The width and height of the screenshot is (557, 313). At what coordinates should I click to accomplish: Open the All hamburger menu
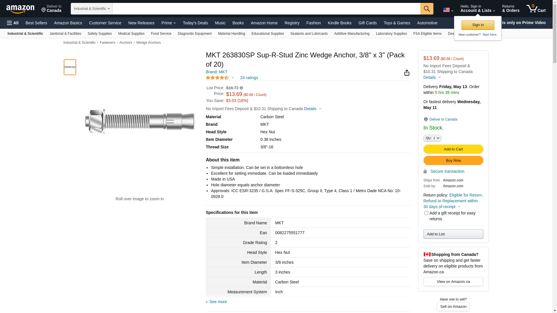pyautogui.click(x=13, y=23)
